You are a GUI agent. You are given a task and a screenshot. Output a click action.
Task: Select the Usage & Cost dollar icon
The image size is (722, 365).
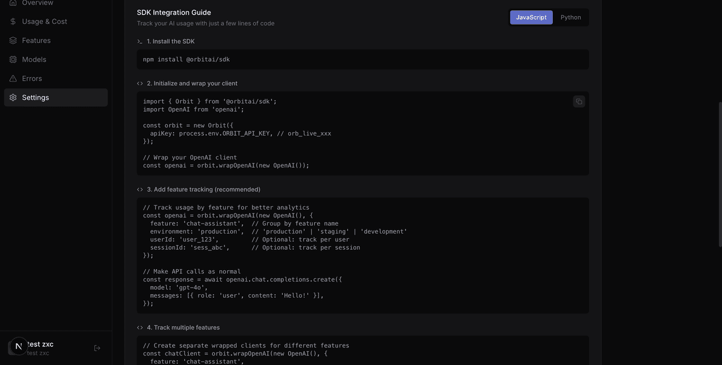(13, 21)
